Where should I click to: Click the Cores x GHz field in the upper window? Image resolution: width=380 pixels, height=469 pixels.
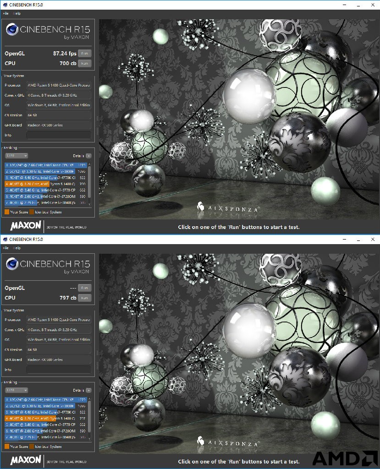coord(59,95)
